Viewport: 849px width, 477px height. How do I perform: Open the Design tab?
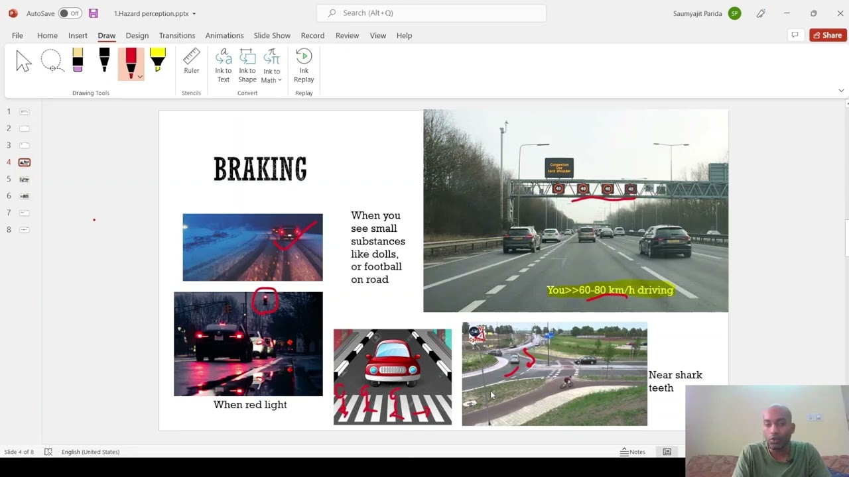(x=137, y=36)
